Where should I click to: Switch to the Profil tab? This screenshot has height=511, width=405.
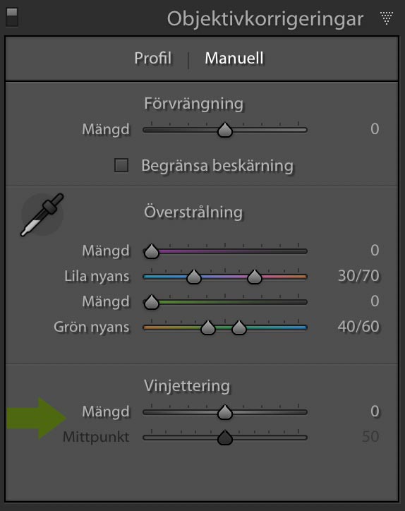coord(153,59)
